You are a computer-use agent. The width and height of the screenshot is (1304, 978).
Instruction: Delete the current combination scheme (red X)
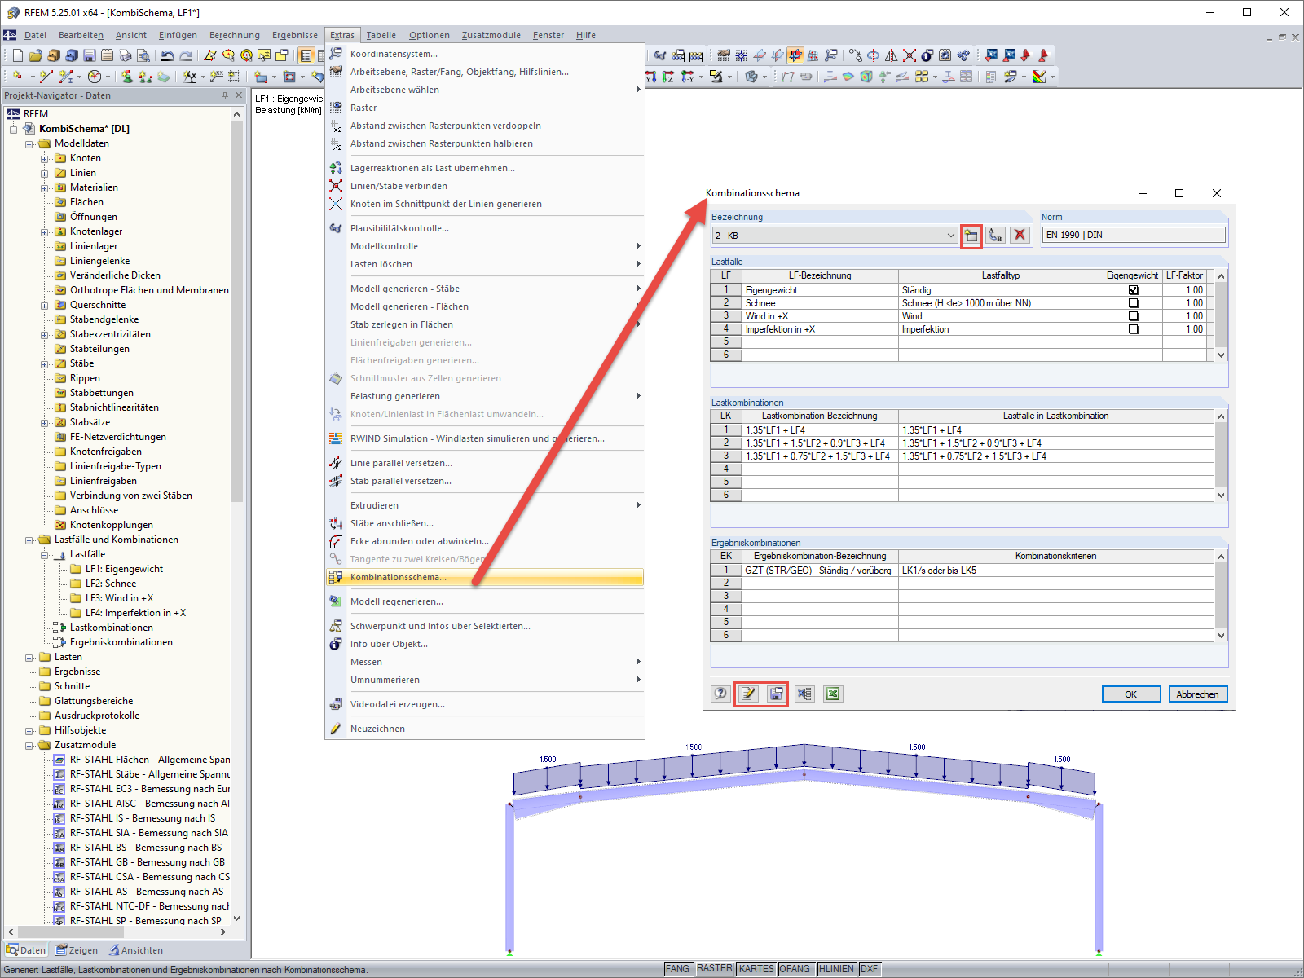(1020, 236)
